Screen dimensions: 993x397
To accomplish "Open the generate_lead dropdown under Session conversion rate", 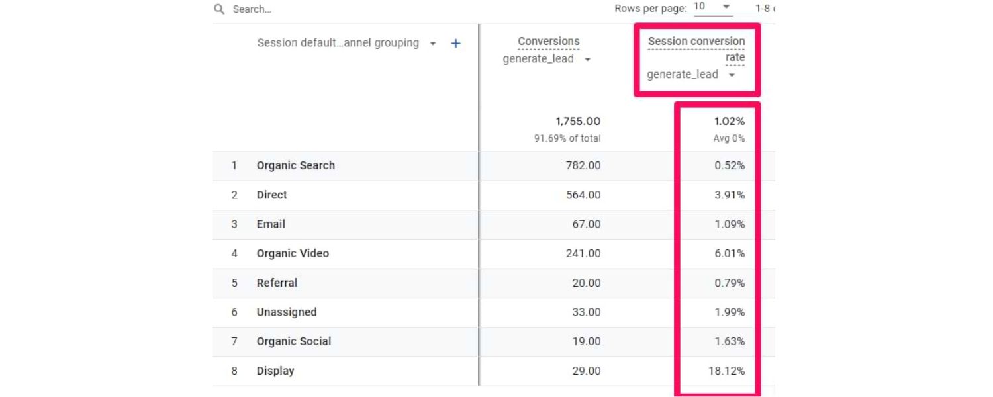I will point(731,74).
